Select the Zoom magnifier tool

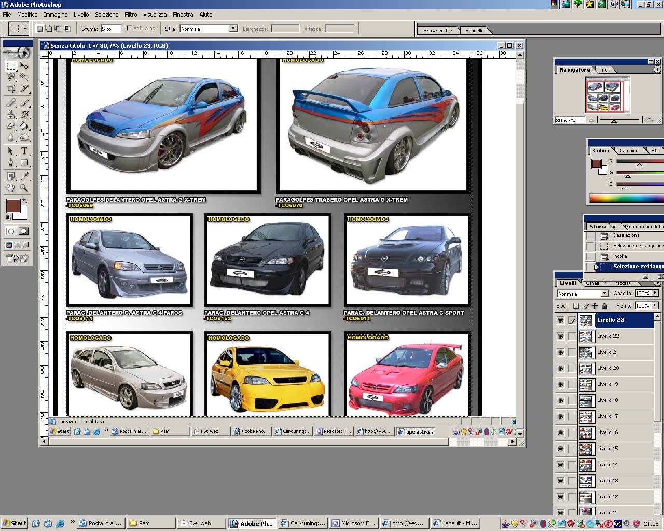[x=24, y=188]
